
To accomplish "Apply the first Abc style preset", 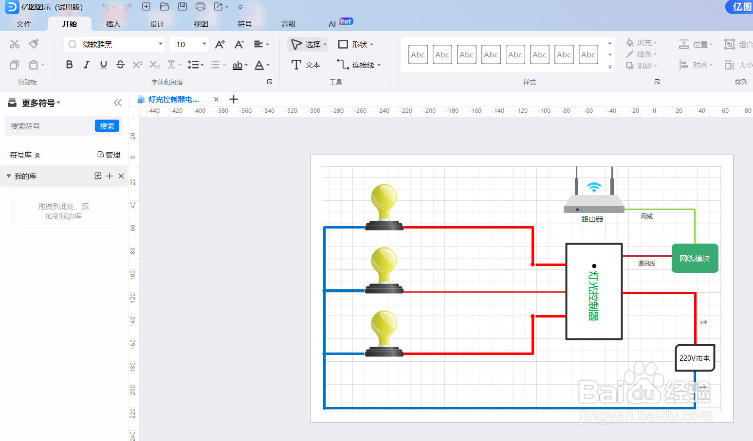I will tap(418, 54).
